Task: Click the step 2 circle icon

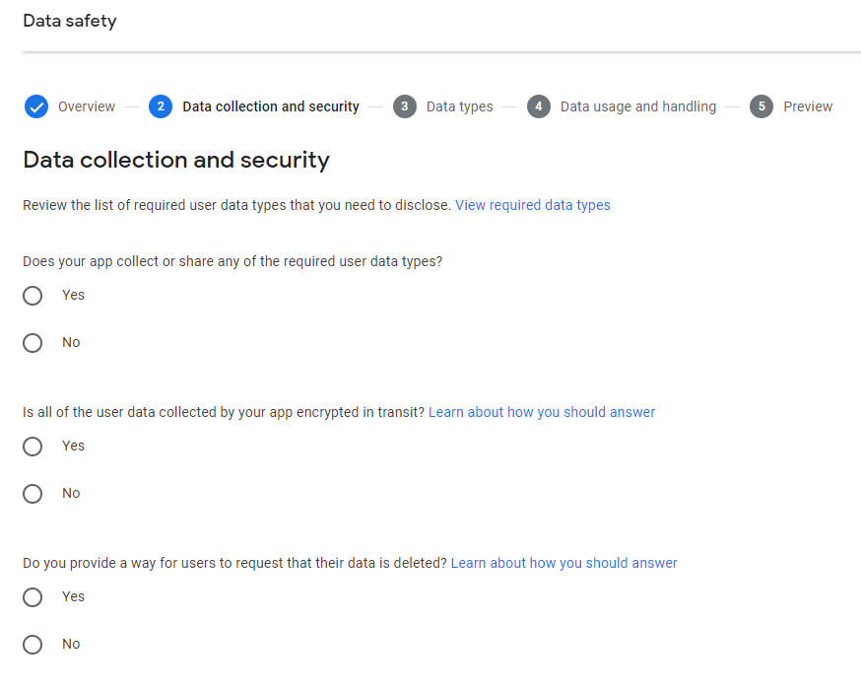Action: (x=161, y=106)
